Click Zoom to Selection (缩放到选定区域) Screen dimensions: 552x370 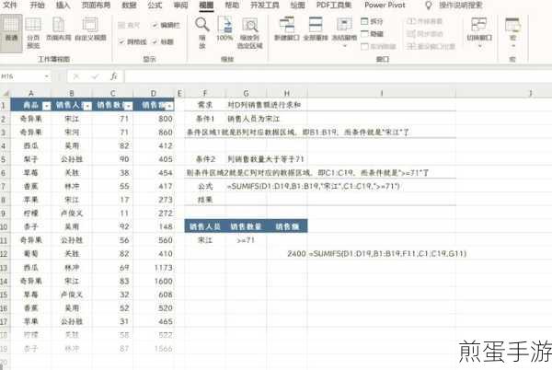pos(249,33)
